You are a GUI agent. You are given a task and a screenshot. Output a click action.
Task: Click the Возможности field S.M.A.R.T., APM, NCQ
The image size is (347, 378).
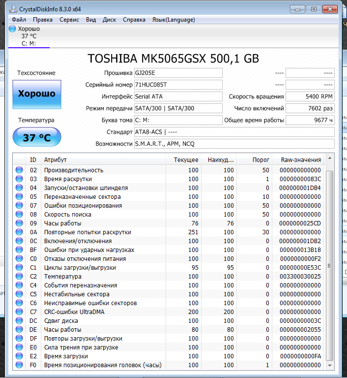[x=234, y=144]
